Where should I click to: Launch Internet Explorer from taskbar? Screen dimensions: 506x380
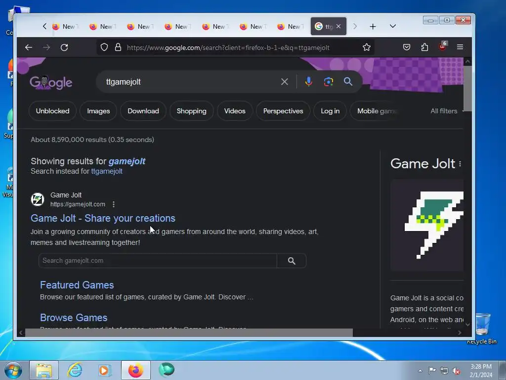75,370
